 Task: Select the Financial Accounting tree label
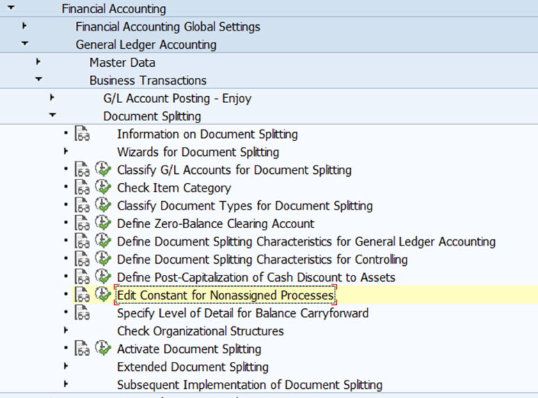[113, 8]
